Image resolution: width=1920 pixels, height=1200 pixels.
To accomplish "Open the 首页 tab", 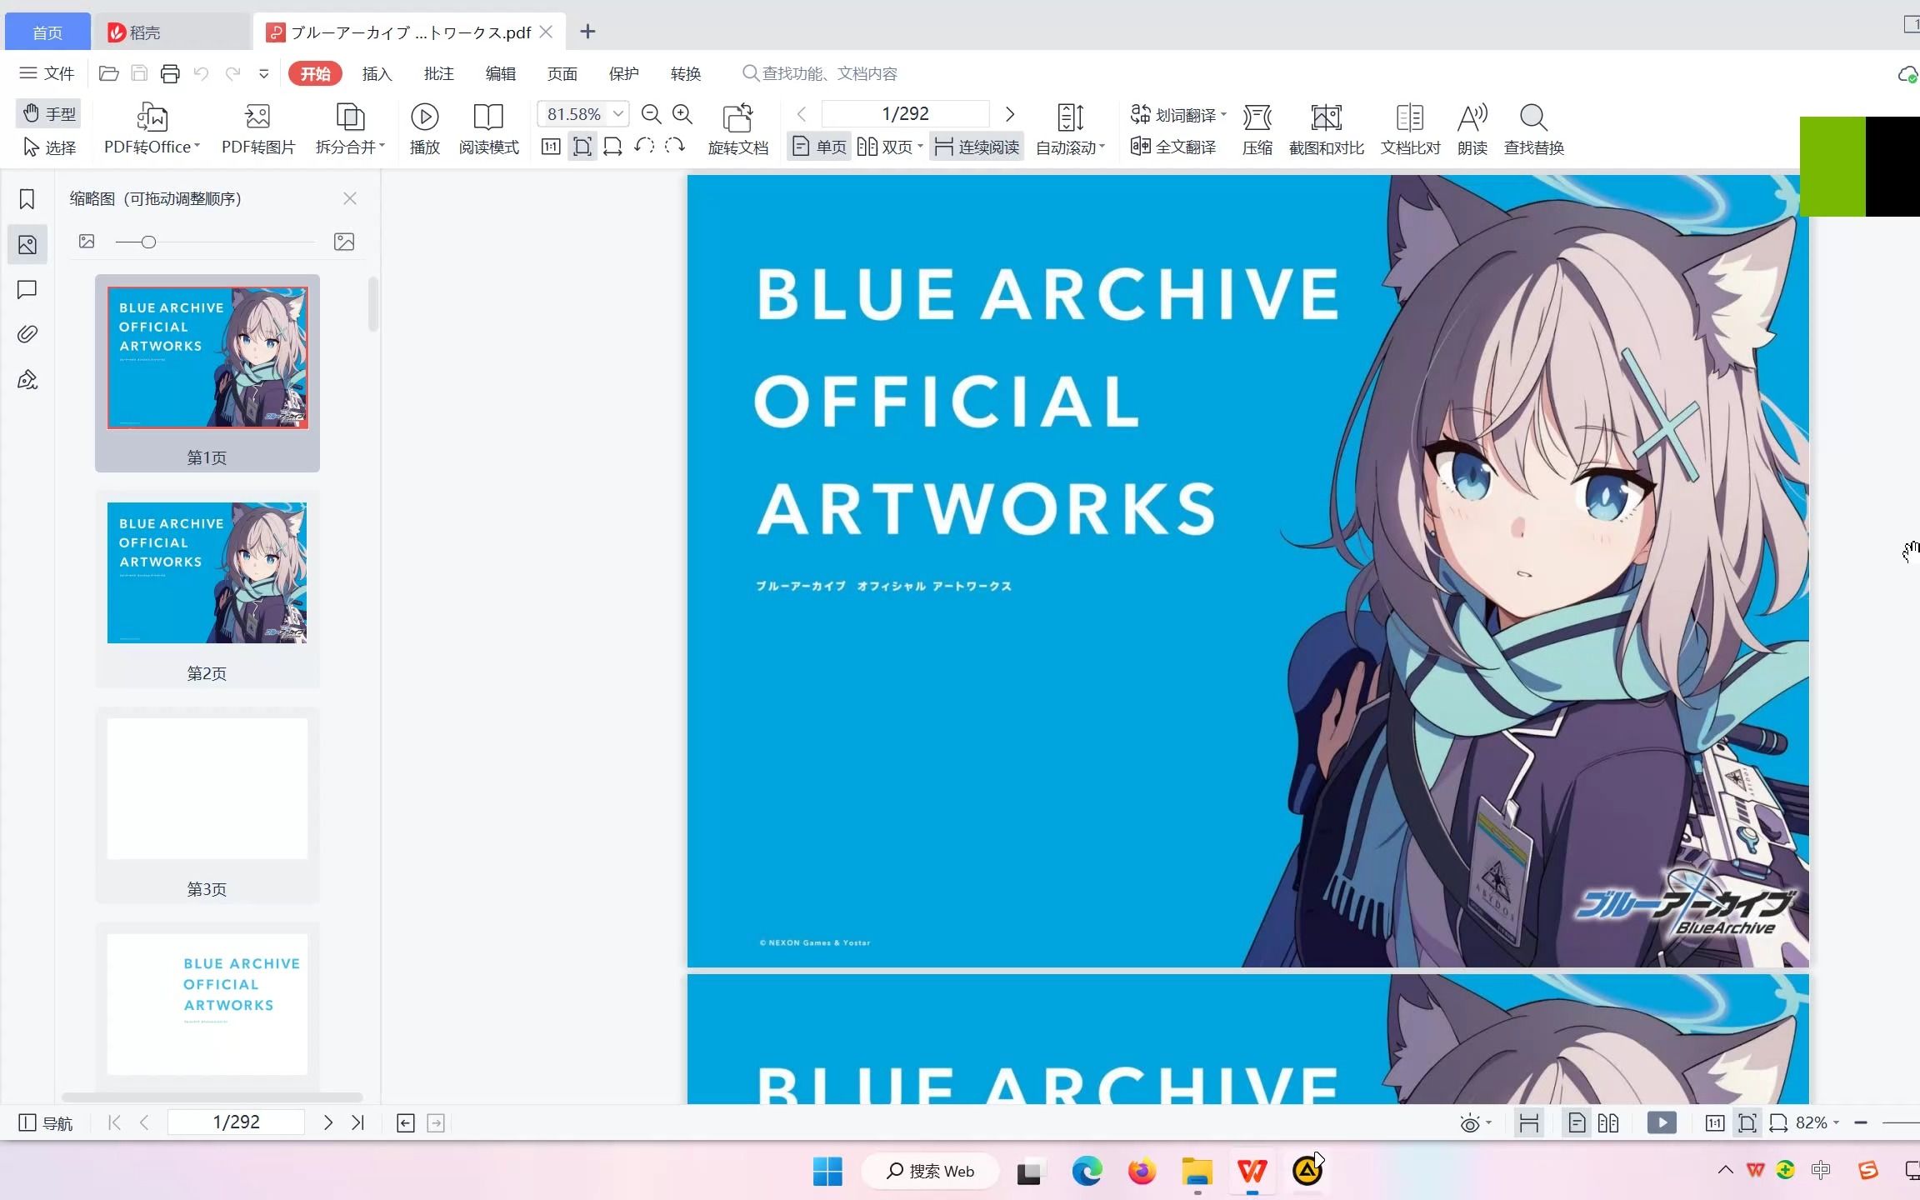I will tap(47, 32).
